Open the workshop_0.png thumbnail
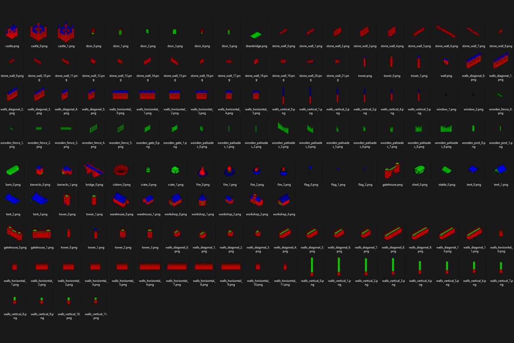This screenshot has width=514, height=343. 175,199
